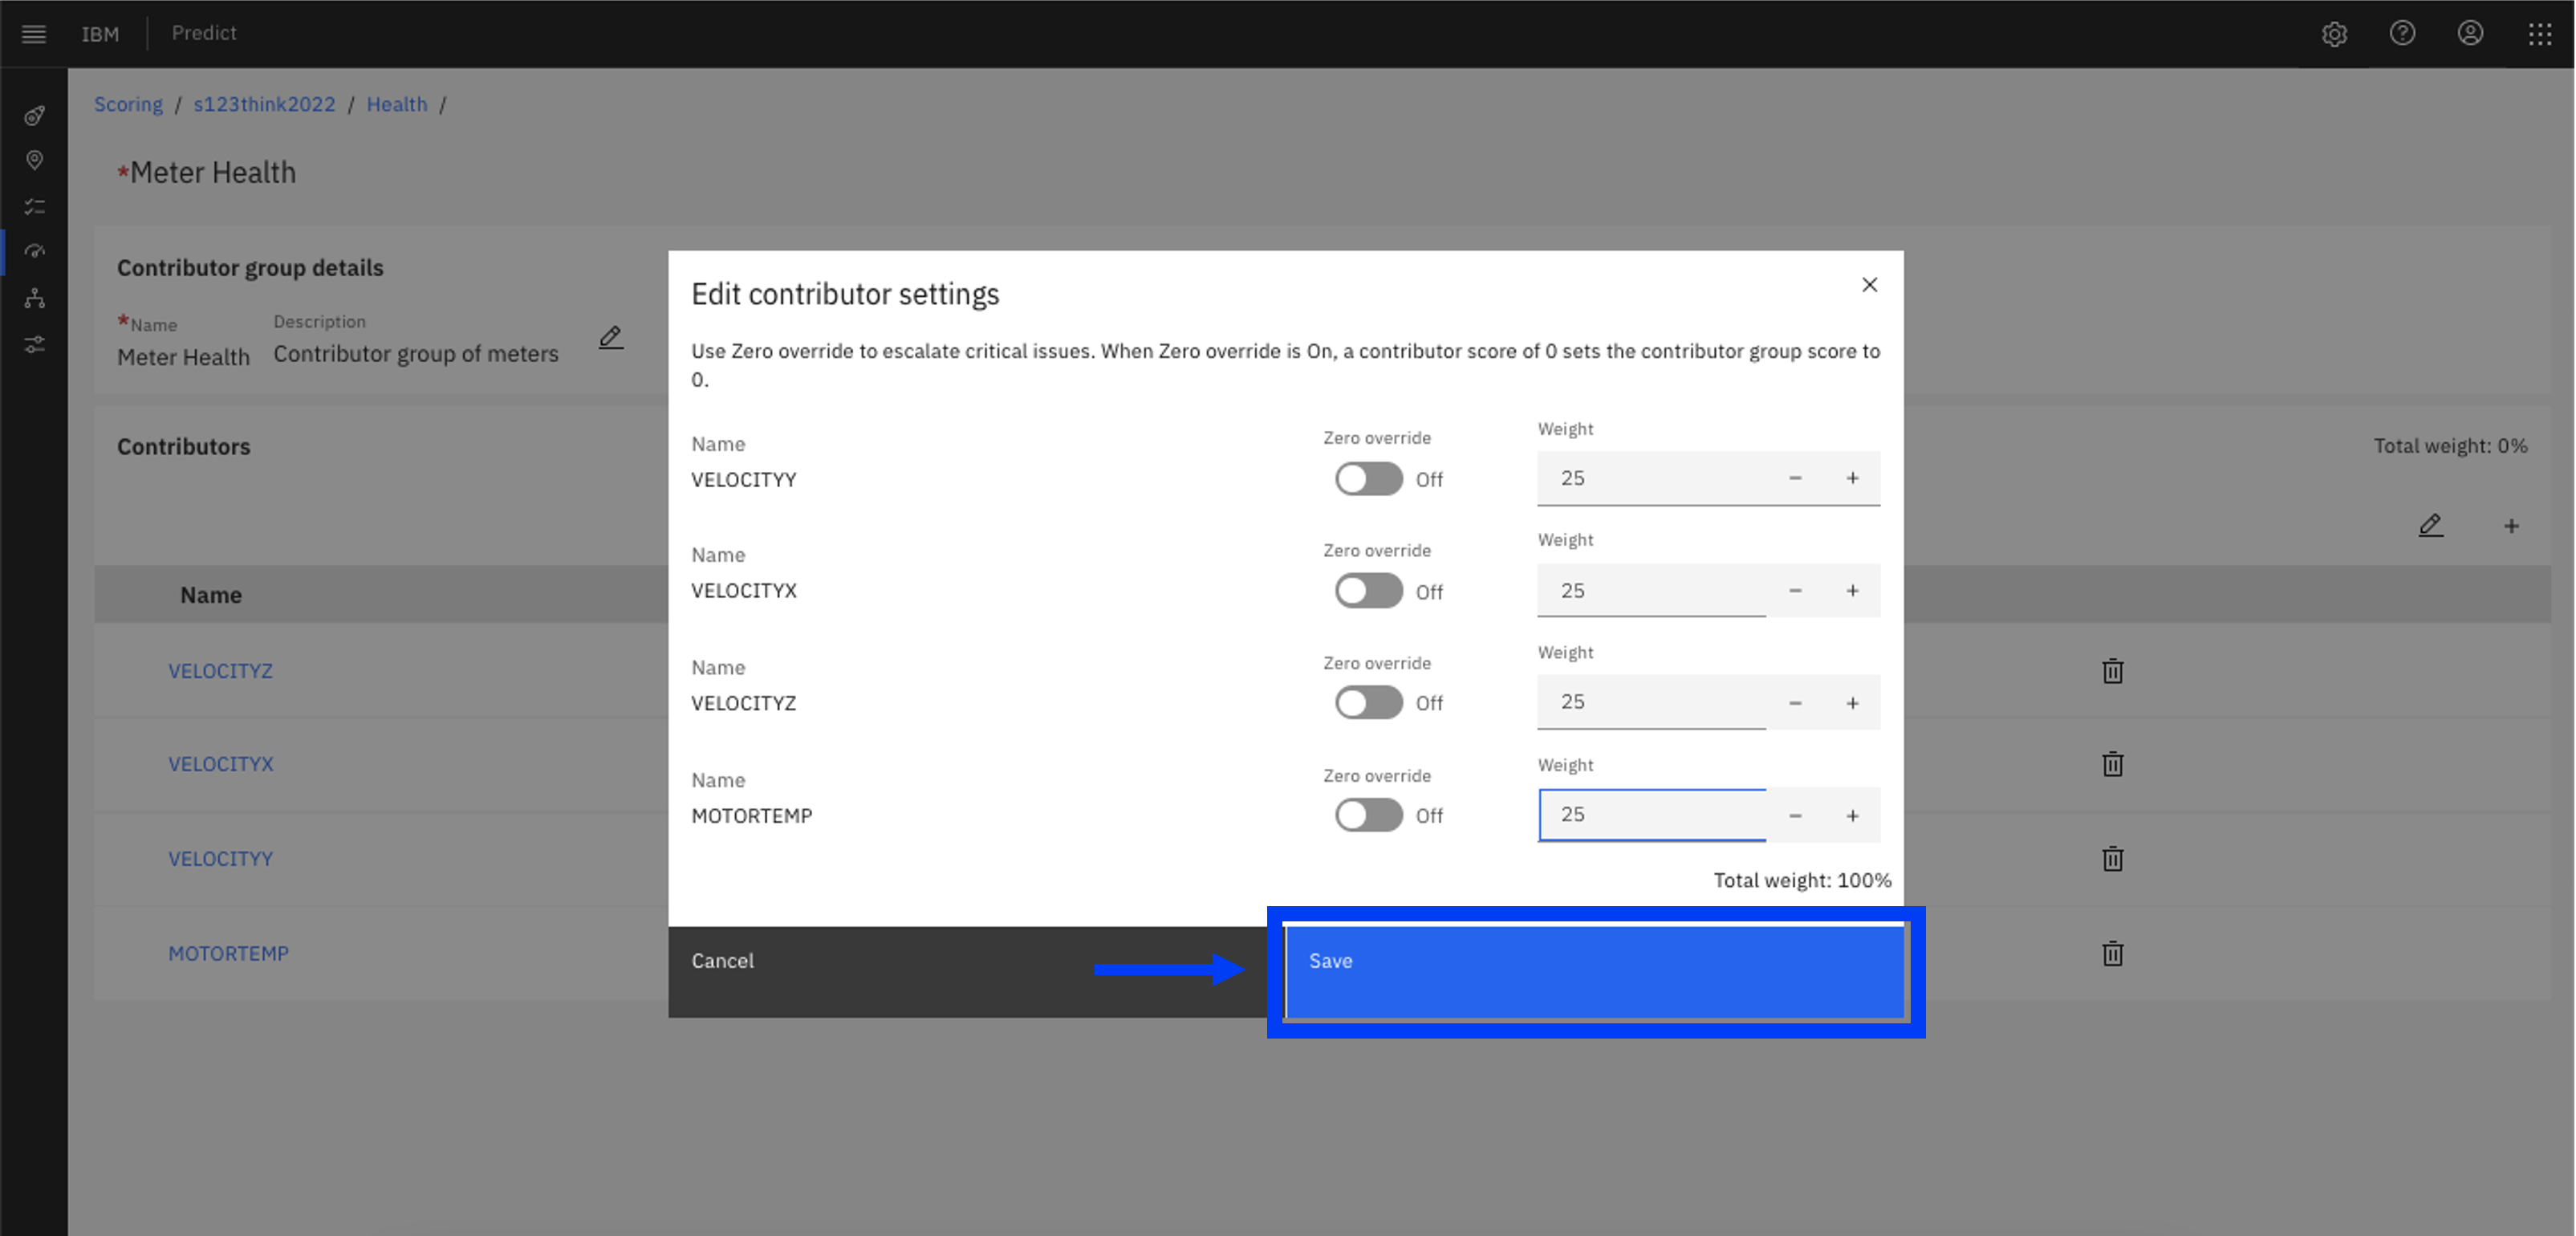Image resolution: width=2576 pixels, height=1236 pixels.
Task: Click the gauge scoring sidebar icon
Action: (34, 252)
